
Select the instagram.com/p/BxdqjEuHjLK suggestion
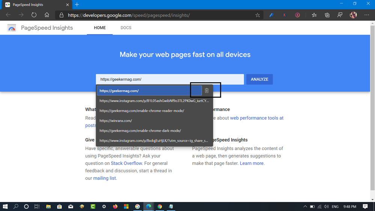tap(154, 141)
